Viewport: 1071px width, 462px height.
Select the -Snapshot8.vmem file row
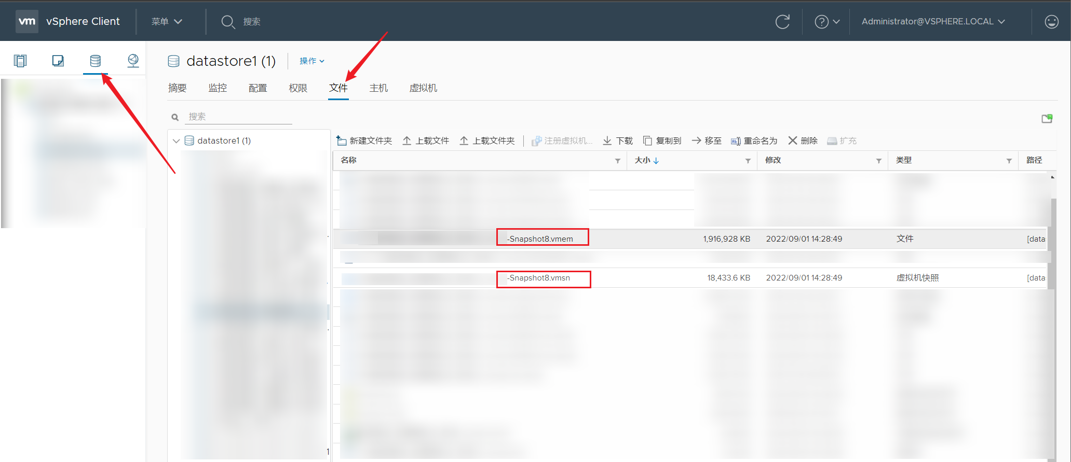tap(690, 239)
